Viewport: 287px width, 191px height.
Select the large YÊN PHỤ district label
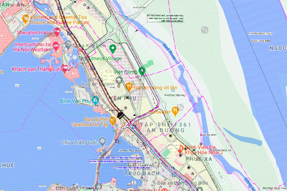point(123,98)
